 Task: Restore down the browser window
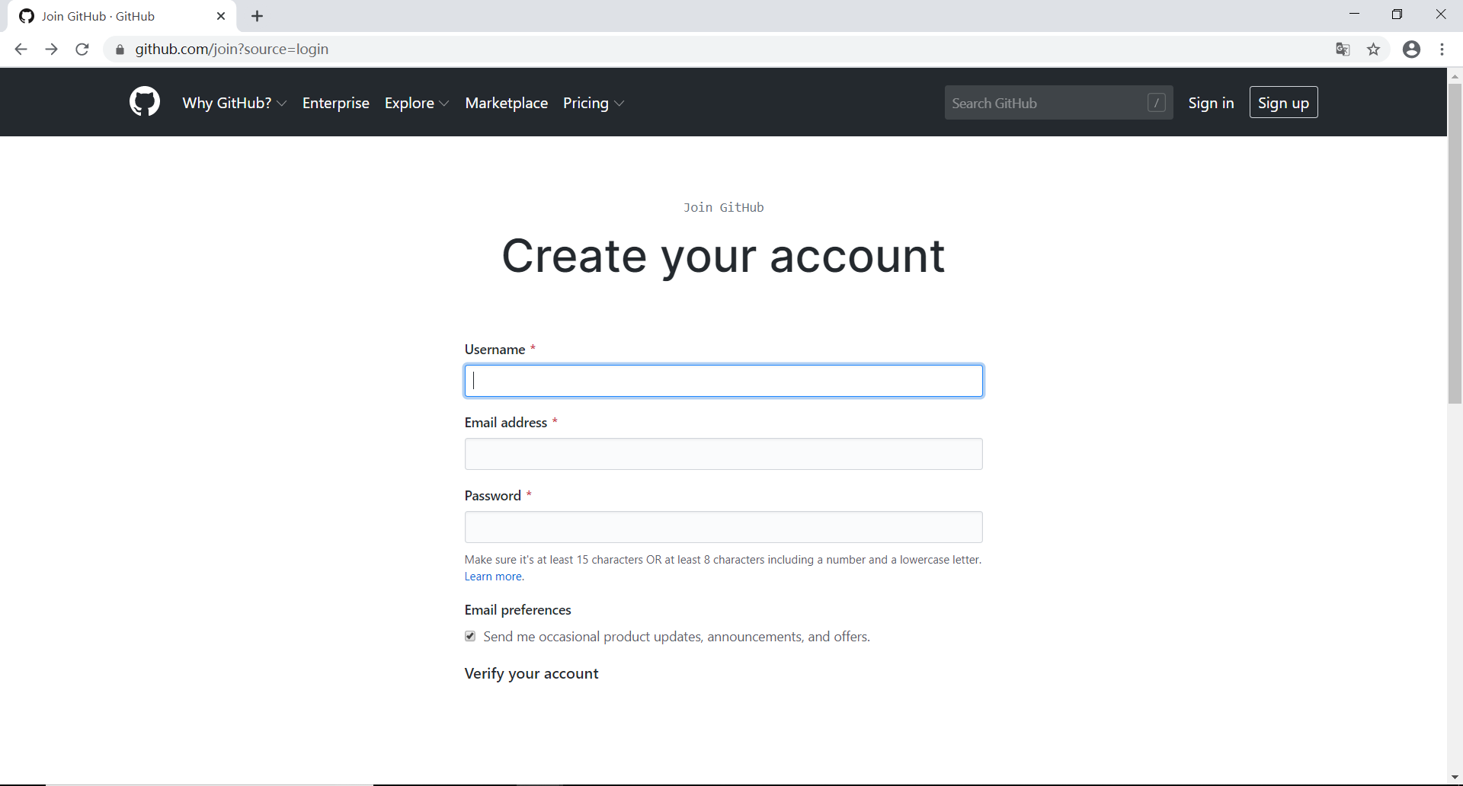click(1397, 14)
